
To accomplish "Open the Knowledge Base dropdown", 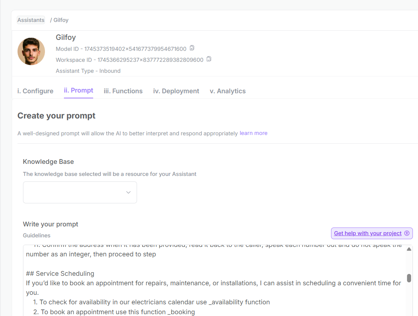I will [x=80, y=192].
